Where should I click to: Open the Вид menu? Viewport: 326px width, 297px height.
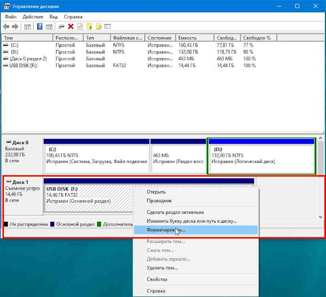[x=53, y=17]
